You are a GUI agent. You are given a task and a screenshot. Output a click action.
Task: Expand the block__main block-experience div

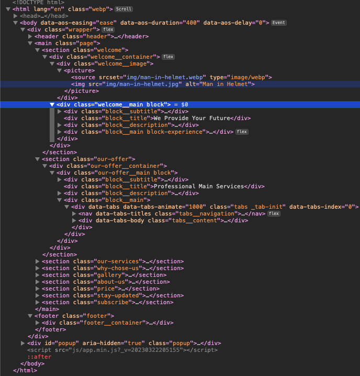(x=59, y=132)
